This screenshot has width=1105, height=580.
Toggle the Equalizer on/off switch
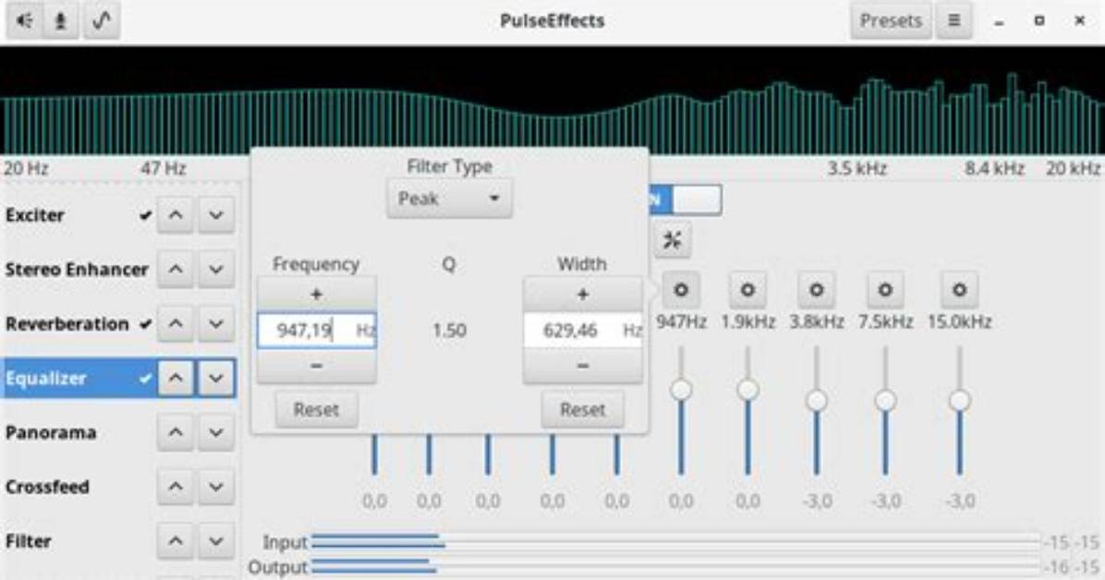[x=686, y=200]
